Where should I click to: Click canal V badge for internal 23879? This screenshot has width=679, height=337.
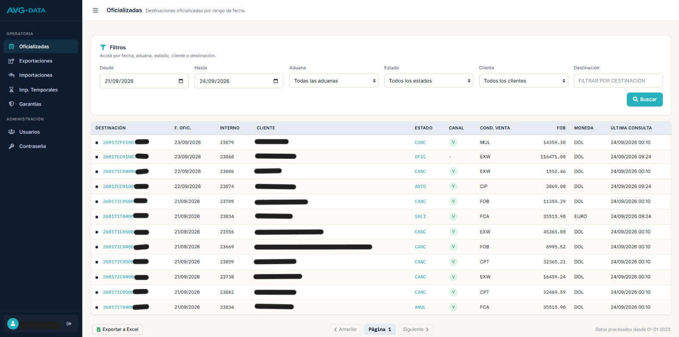[x=453, y=143]
